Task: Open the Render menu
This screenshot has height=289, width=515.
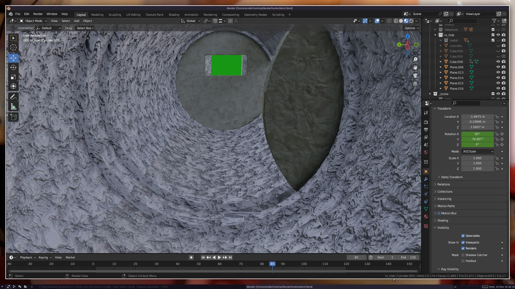Action: click(38, 14)
